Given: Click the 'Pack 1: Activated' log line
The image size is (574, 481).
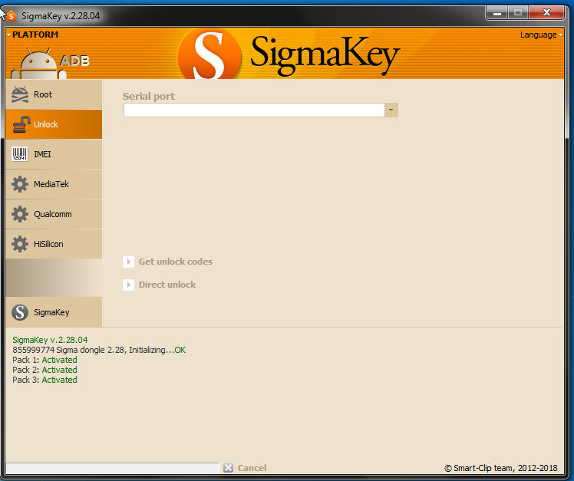Looking at the screenshot, I should 45,360.
